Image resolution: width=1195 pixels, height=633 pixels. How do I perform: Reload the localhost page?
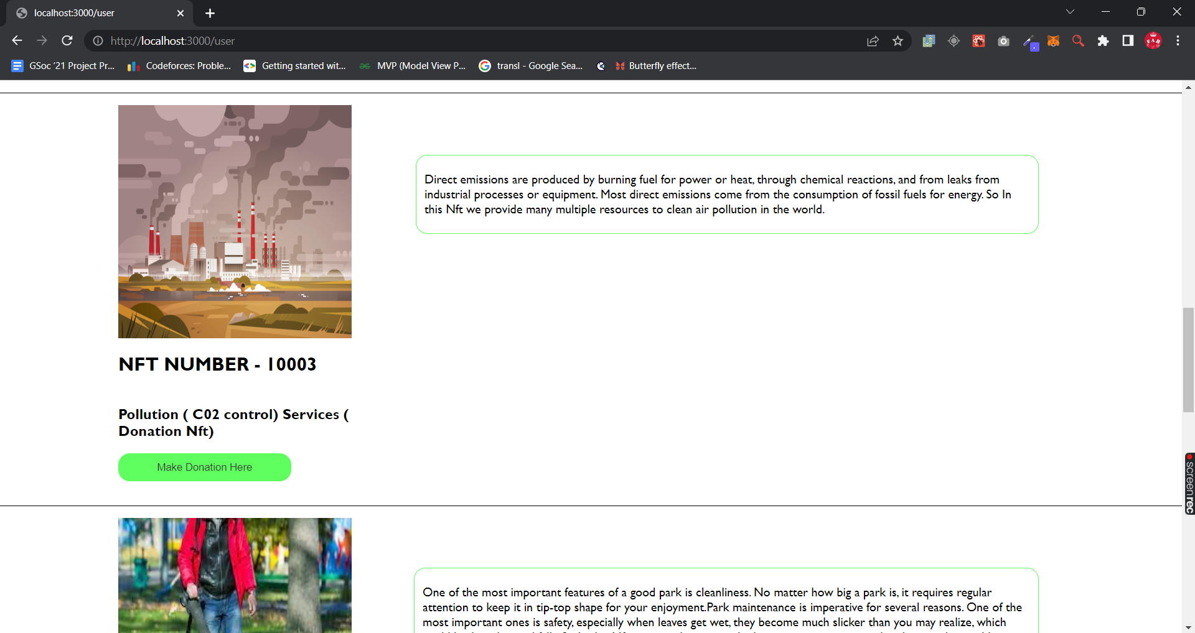(x=67, y=40)
